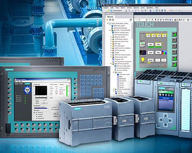Expand the Program blocks folder
192x153 pixels.
pyautogui.click(x=111, y=37)
